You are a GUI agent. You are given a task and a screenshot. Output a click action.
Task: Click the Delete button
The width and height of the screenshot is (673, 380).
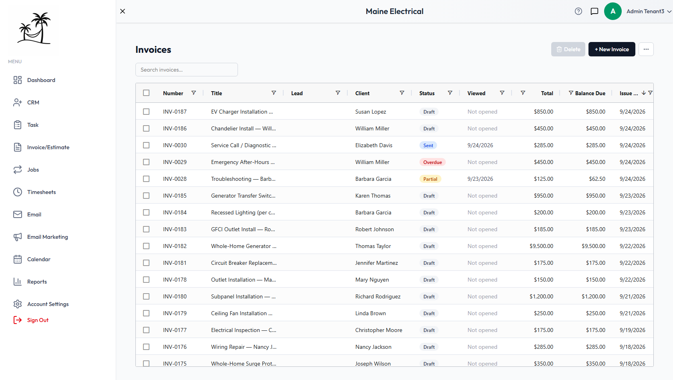coord(568,49)
